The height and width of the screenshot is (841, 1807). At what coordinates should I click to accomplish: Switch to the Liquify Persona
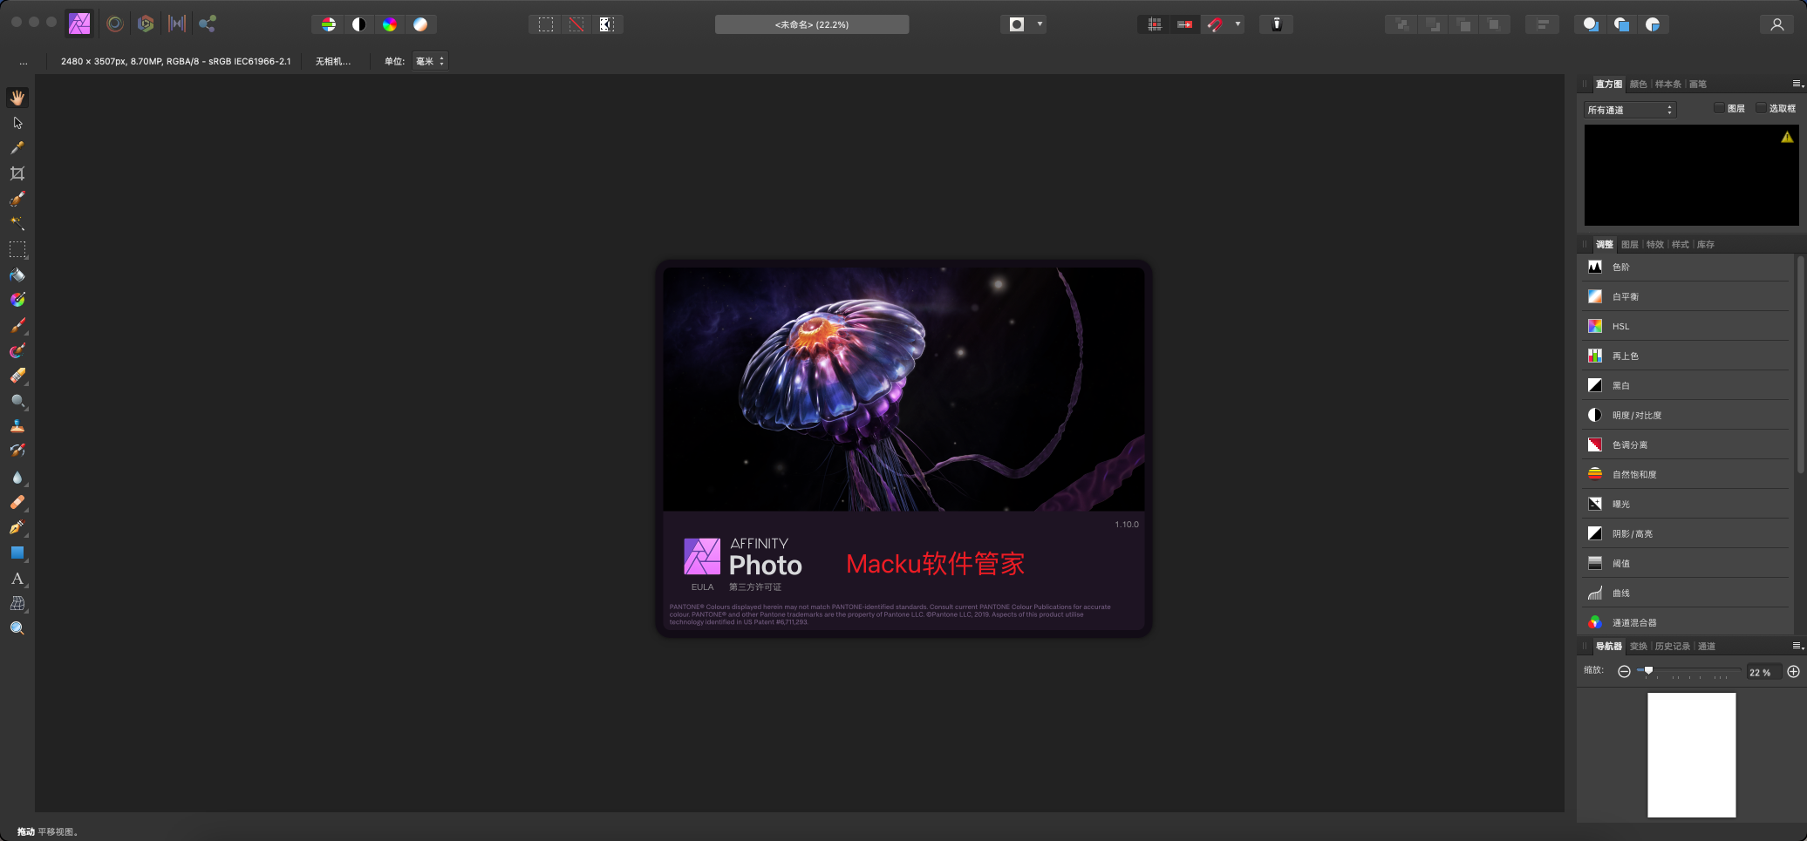(x=114, y=24)
